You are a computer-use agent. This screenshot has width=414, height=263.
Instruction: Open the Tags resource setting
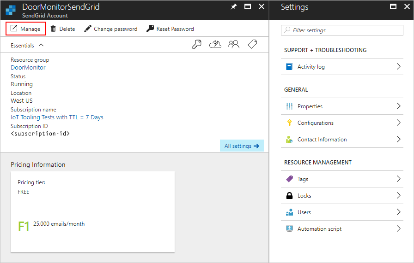pos(303,179)
